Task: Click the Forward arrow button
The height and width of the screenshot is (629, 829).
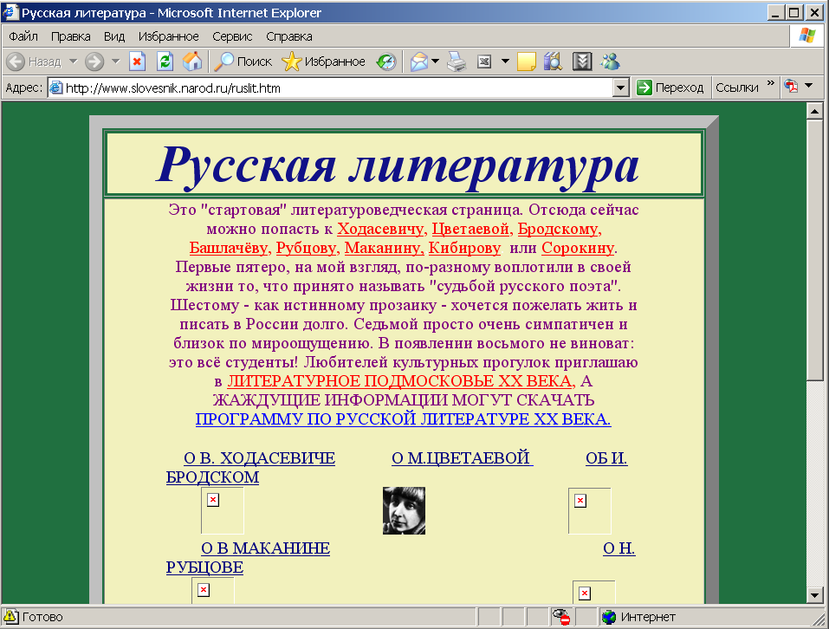Action: click(94, 62)
